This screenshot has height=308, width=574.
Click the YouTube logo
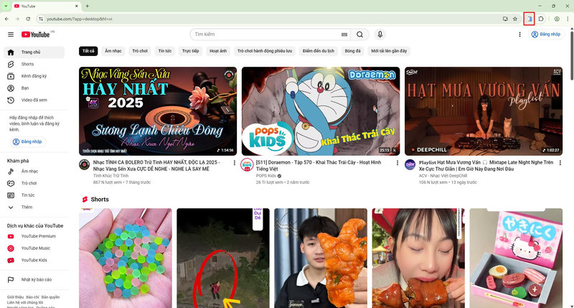pos(35,34)
